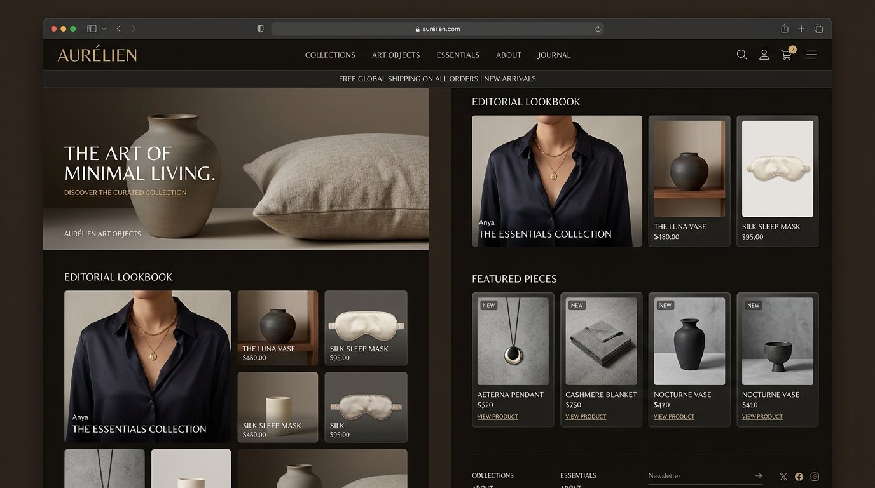The height and width of the screenshot is (488, 875).
Task: Click the Featured Pieces heading
Action: coord(514,279)
